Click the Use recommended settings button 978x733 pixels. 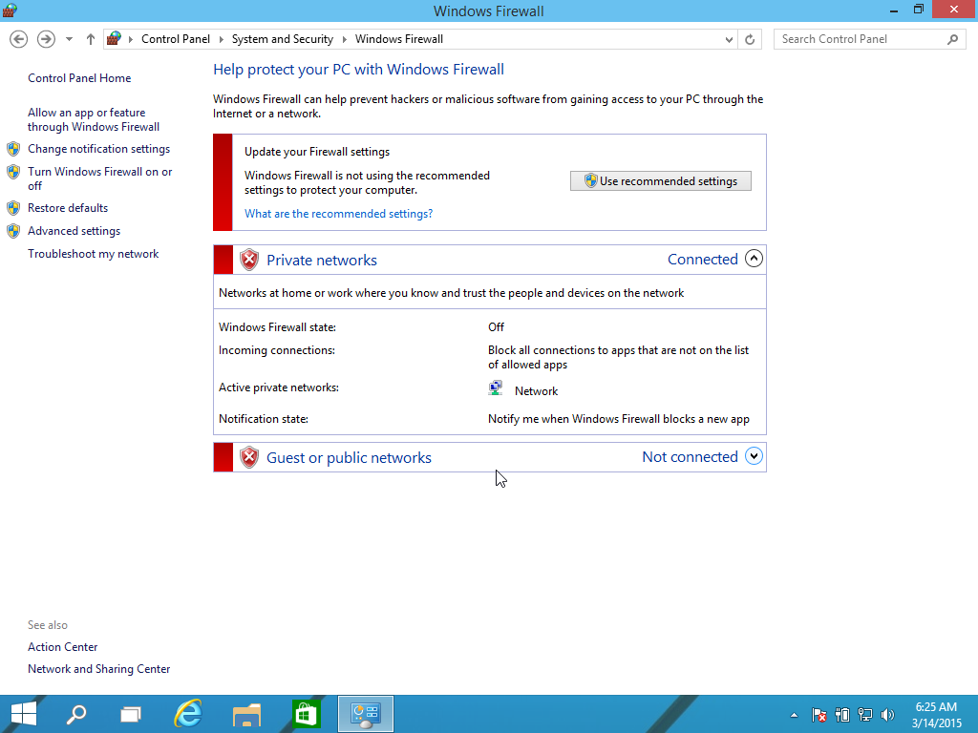click(660, 180)
